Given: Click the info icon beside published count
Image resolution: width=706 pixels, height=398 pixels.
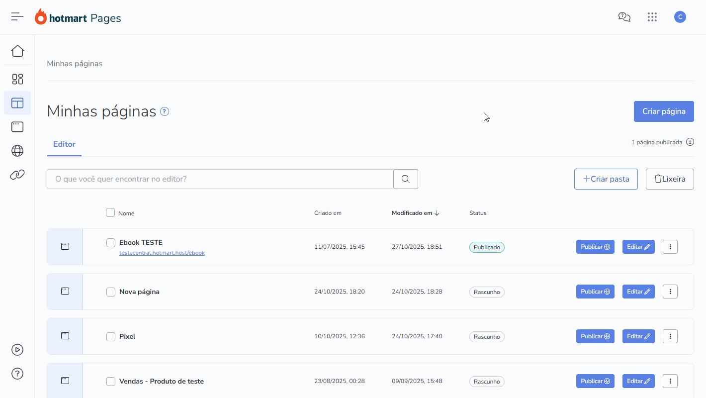Looking at the screenshot, I should [x=690, y=142].
